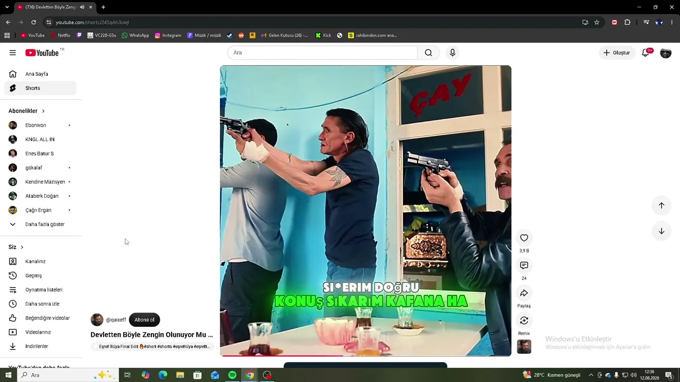Open the Windows Start menu
680x382 pixels.
[8, 375]
